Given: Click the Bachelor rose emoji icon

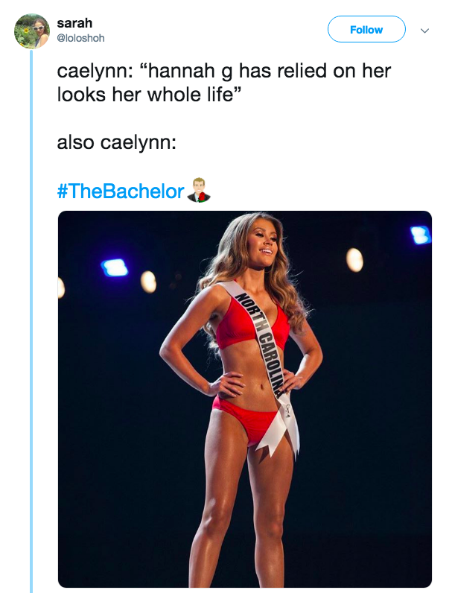Looking at the screenshot, I should 198,190.
